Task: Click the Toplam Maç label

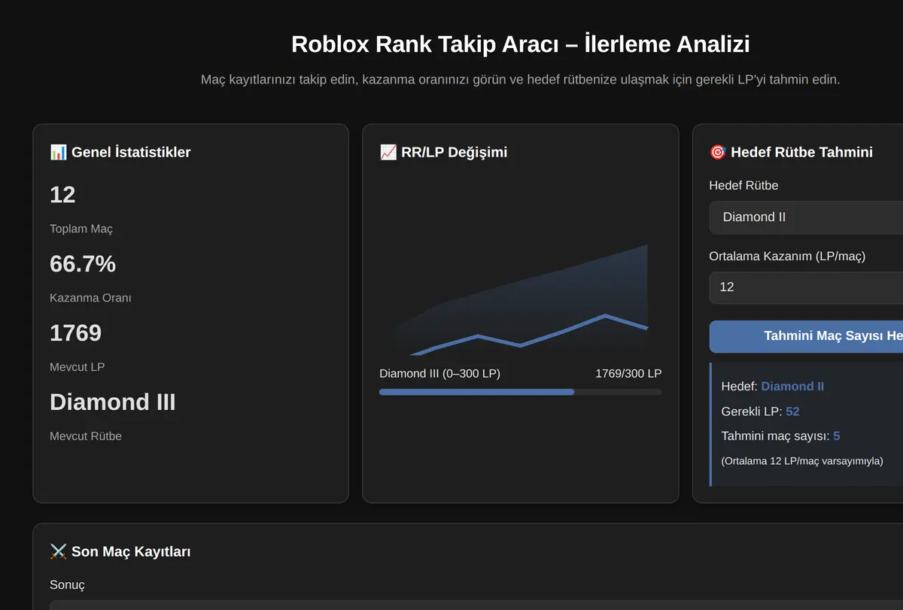Action: [81, 229]
